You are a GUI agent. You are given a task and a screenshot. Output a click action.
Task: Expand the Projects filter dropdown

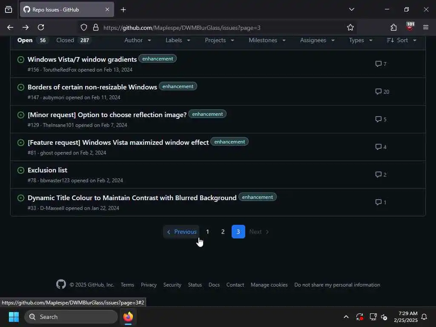coord(220,40)
